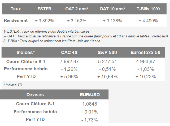Click the T-Bills rendement value 4,499%

pyautogui.click(x=148, y=20)
